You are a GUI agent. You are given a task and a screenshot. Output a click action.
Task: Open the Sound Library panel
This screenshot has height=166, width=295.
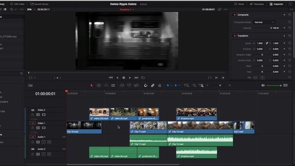point(39,4)
